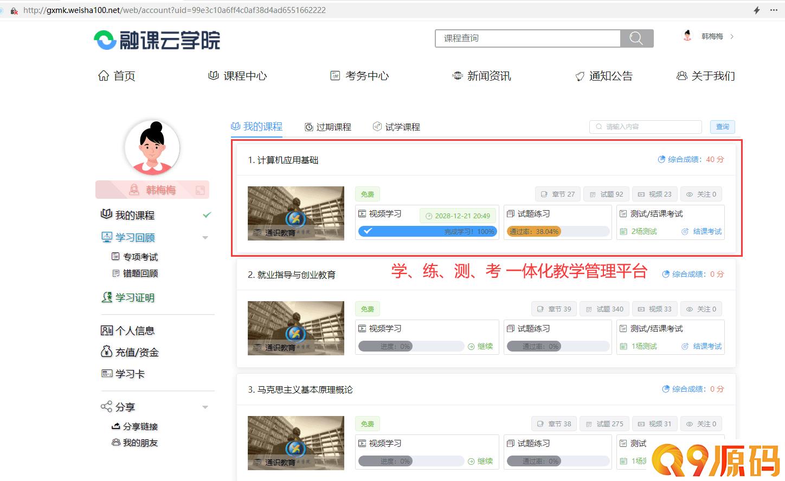Switch to 我的课程 tab
Viewport: 785px width, 481px height.
click(x=256, y=127)
